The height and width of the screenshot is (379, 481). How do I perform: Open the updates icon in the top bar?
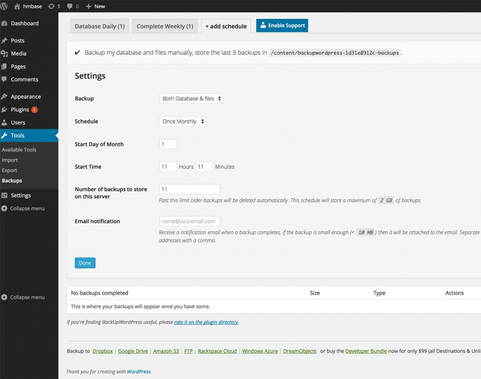pyautogui.click(x=52, y=6)
